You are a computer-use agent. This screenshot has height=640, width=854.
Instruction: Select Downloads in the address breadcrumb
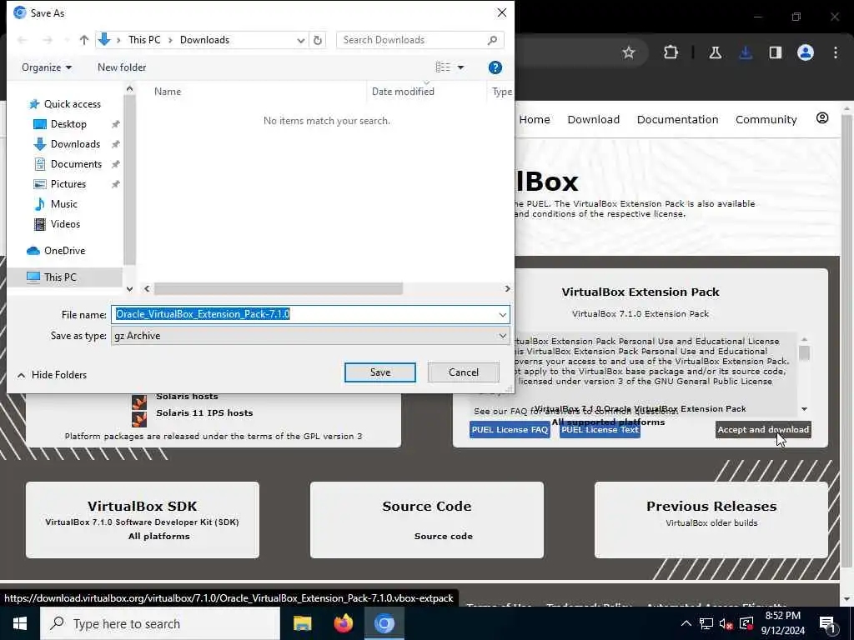tap(205, 40)
